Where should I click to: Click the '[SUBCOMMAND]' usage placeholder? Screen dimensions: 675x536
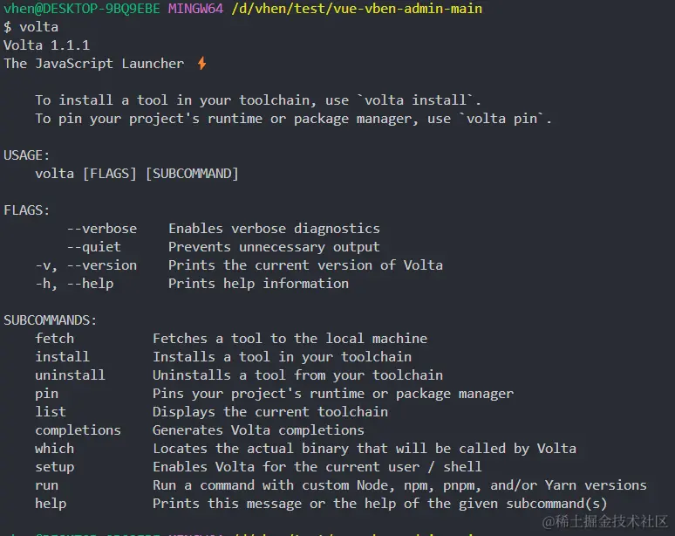click(x=192, y=174)
